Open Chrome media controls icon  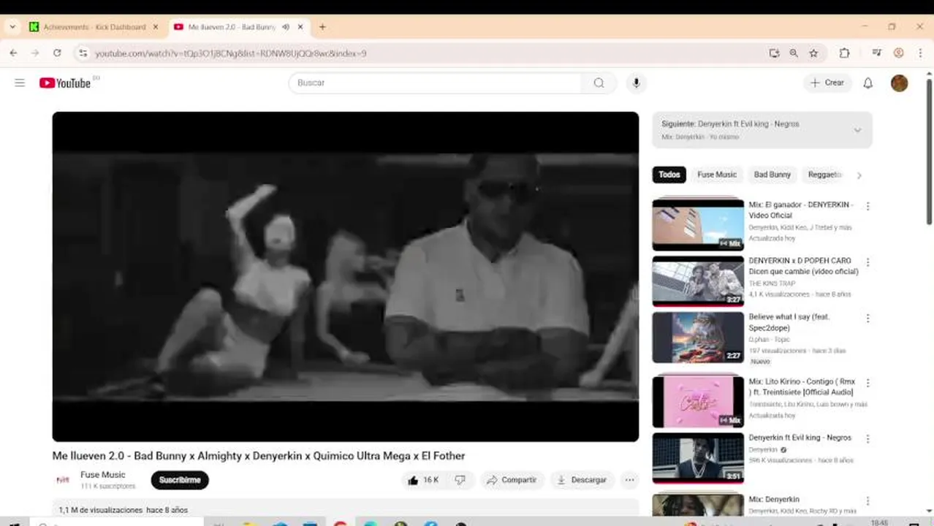point(876,53)
